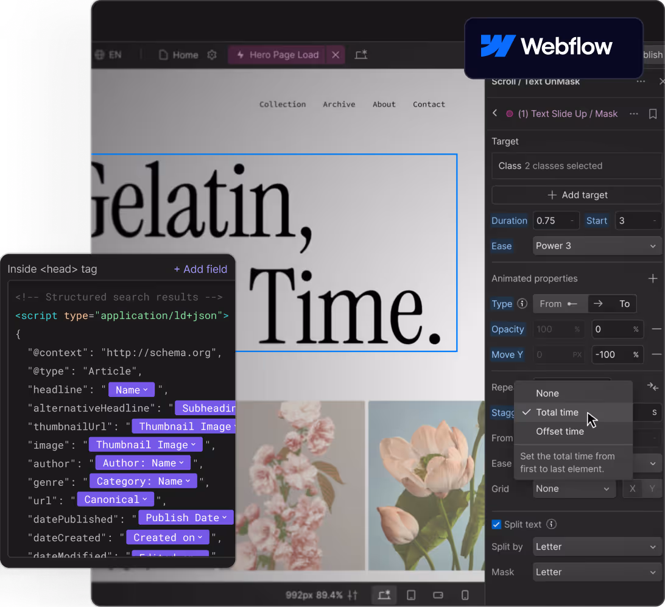Screen dimensions: 665x607
Task: Click the cherry blossom image thumbnail
Action: pyautogui.click(x=301, y=485)
